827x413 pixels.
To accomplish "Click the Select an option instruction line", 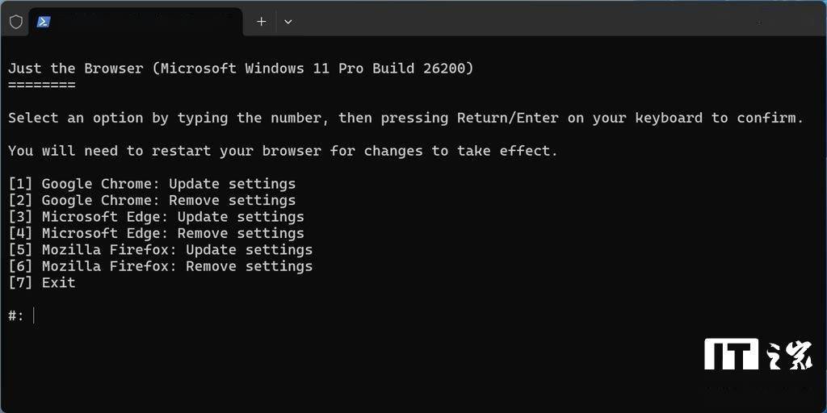I will pyautogui.click(x=405, y=118).
